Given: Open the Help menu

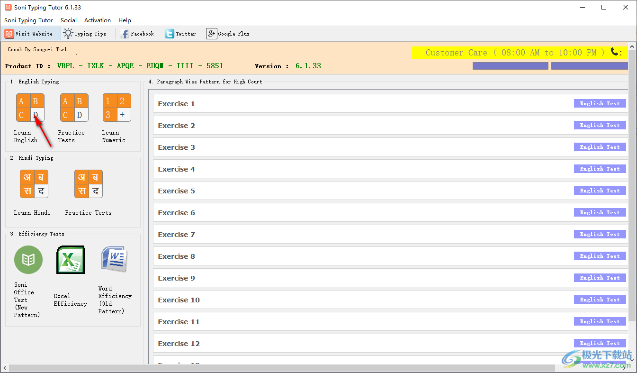Looking at the screenshot, I should coord(125,20).
